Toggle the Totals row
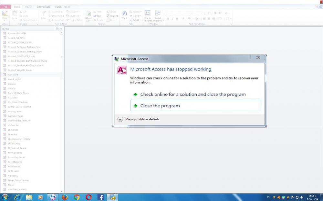323x201 pixels. pos(111,12)
